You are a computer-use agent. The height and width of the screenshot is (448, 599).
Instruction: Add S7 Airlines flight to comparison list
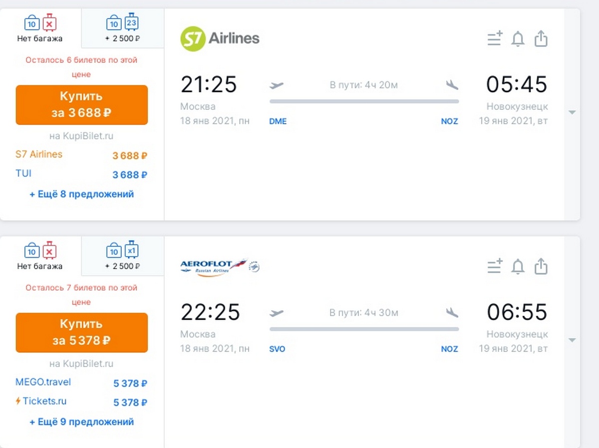point(495,39)
